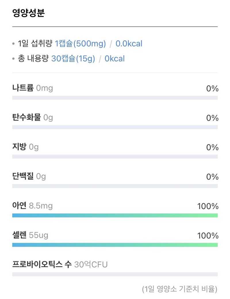Click the 나트륨 0mg nutrient label
Viewport: 230px width, 299px height.
(32, 88)
